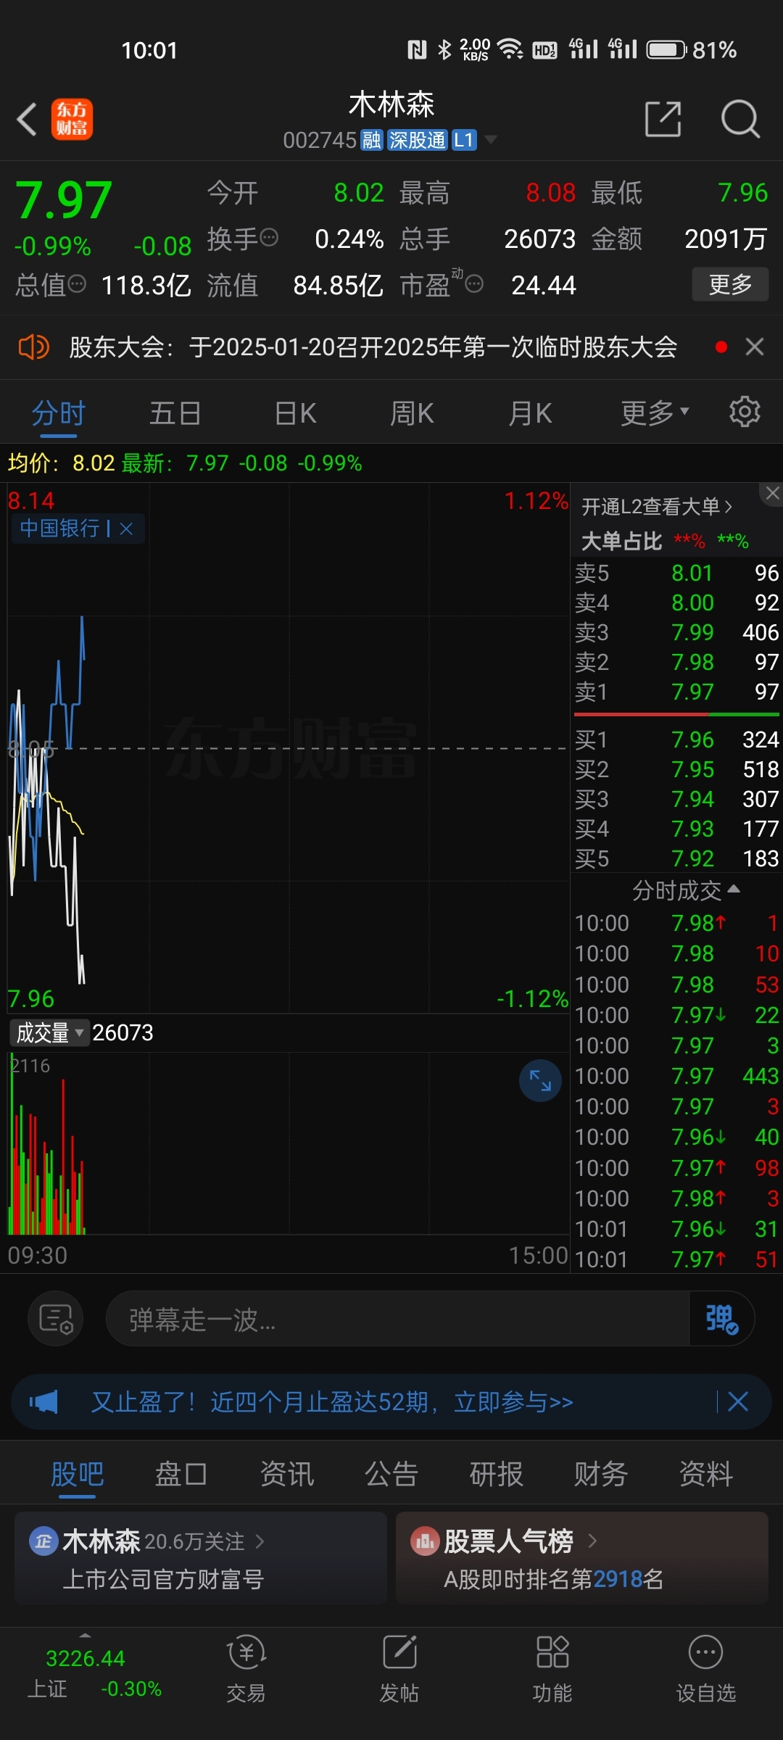Switch to 月K chart tab
Screen dimensions: 783x1740
point(530,414)
